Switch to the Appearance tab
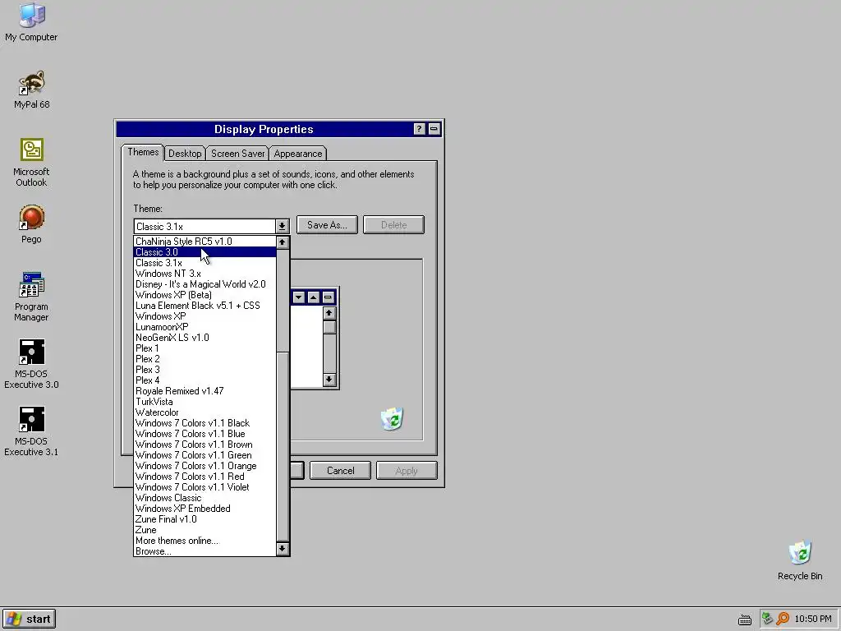 click(297, 154)
